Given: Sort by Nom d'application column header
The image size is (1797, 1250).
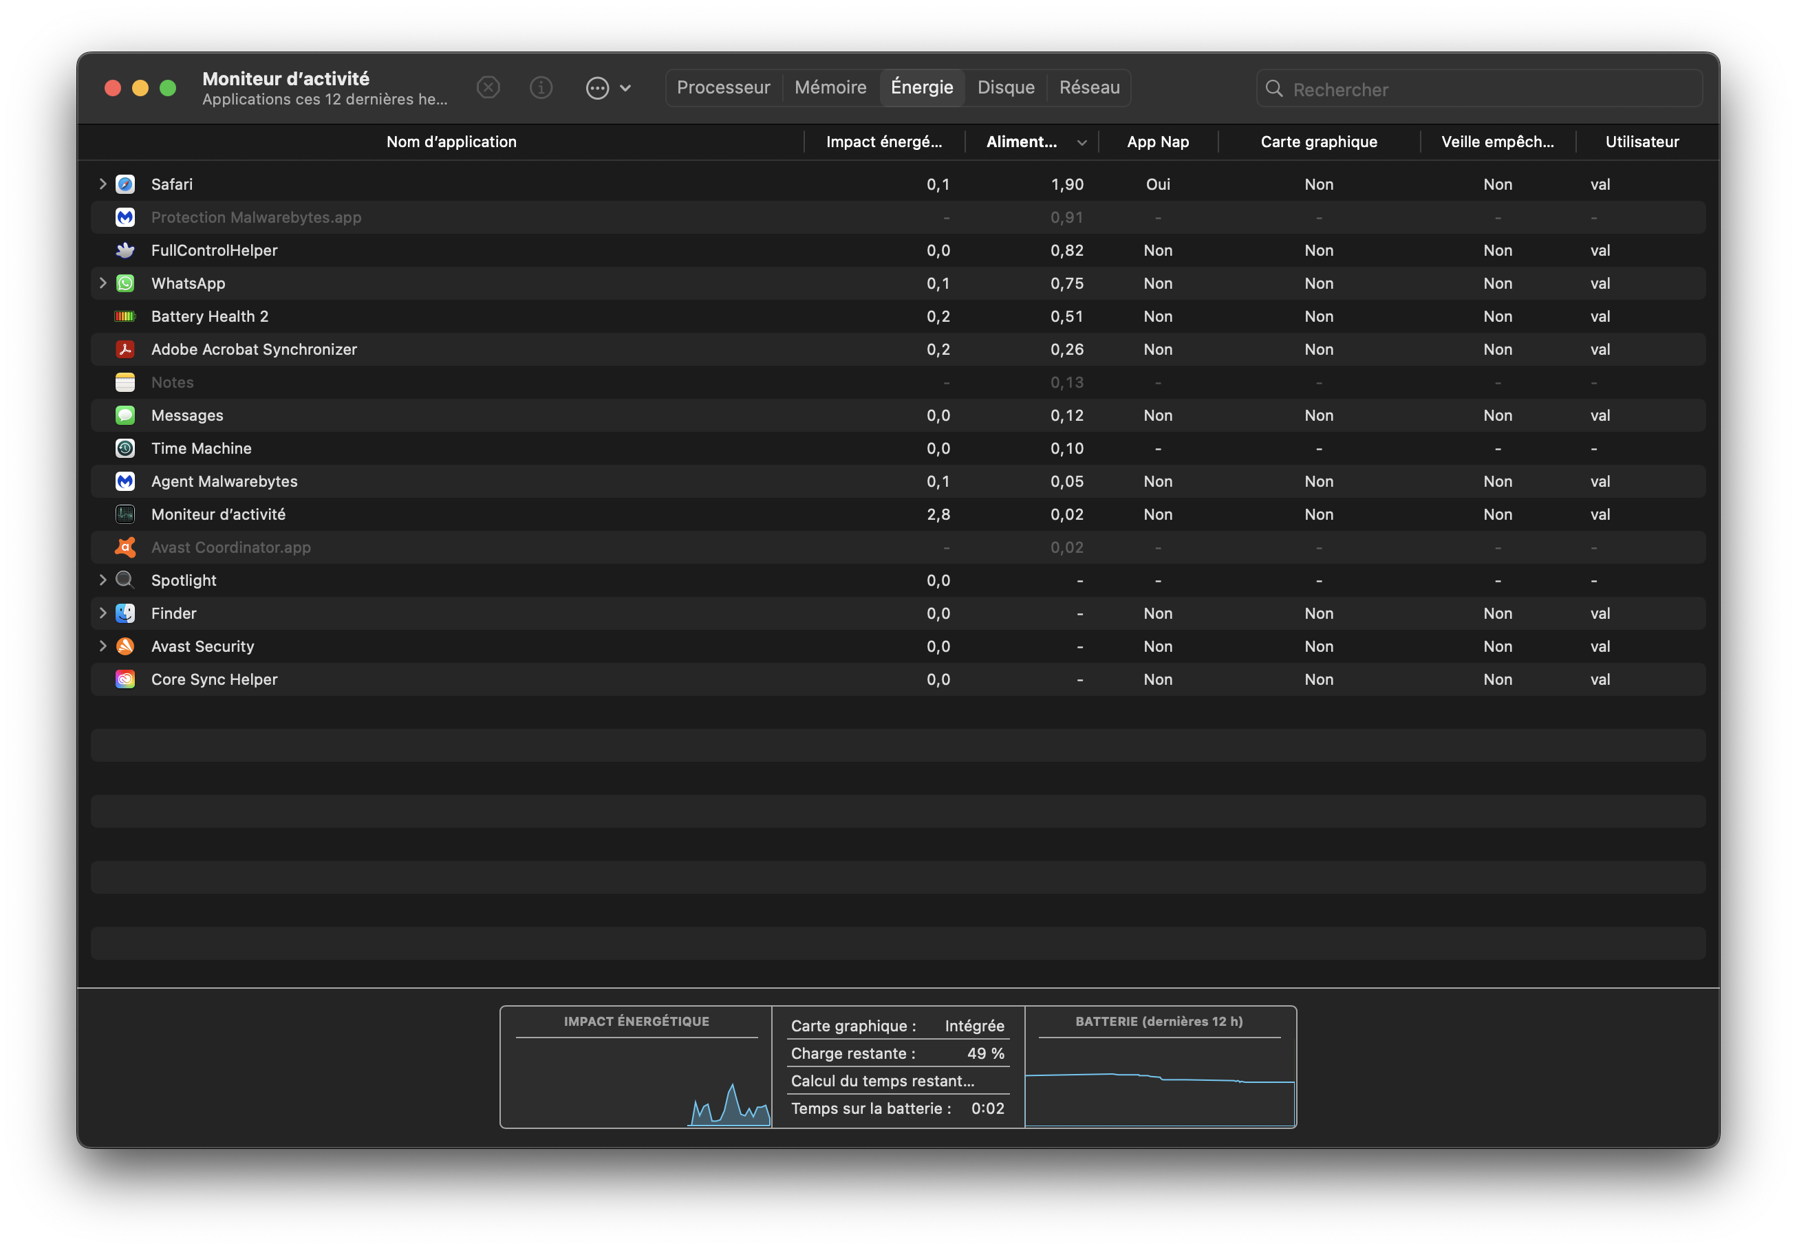Looking at the screenshot, I should 451,142.
